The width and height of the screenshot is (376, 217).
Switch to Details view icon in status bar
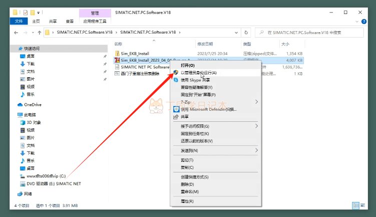(355, 205)
